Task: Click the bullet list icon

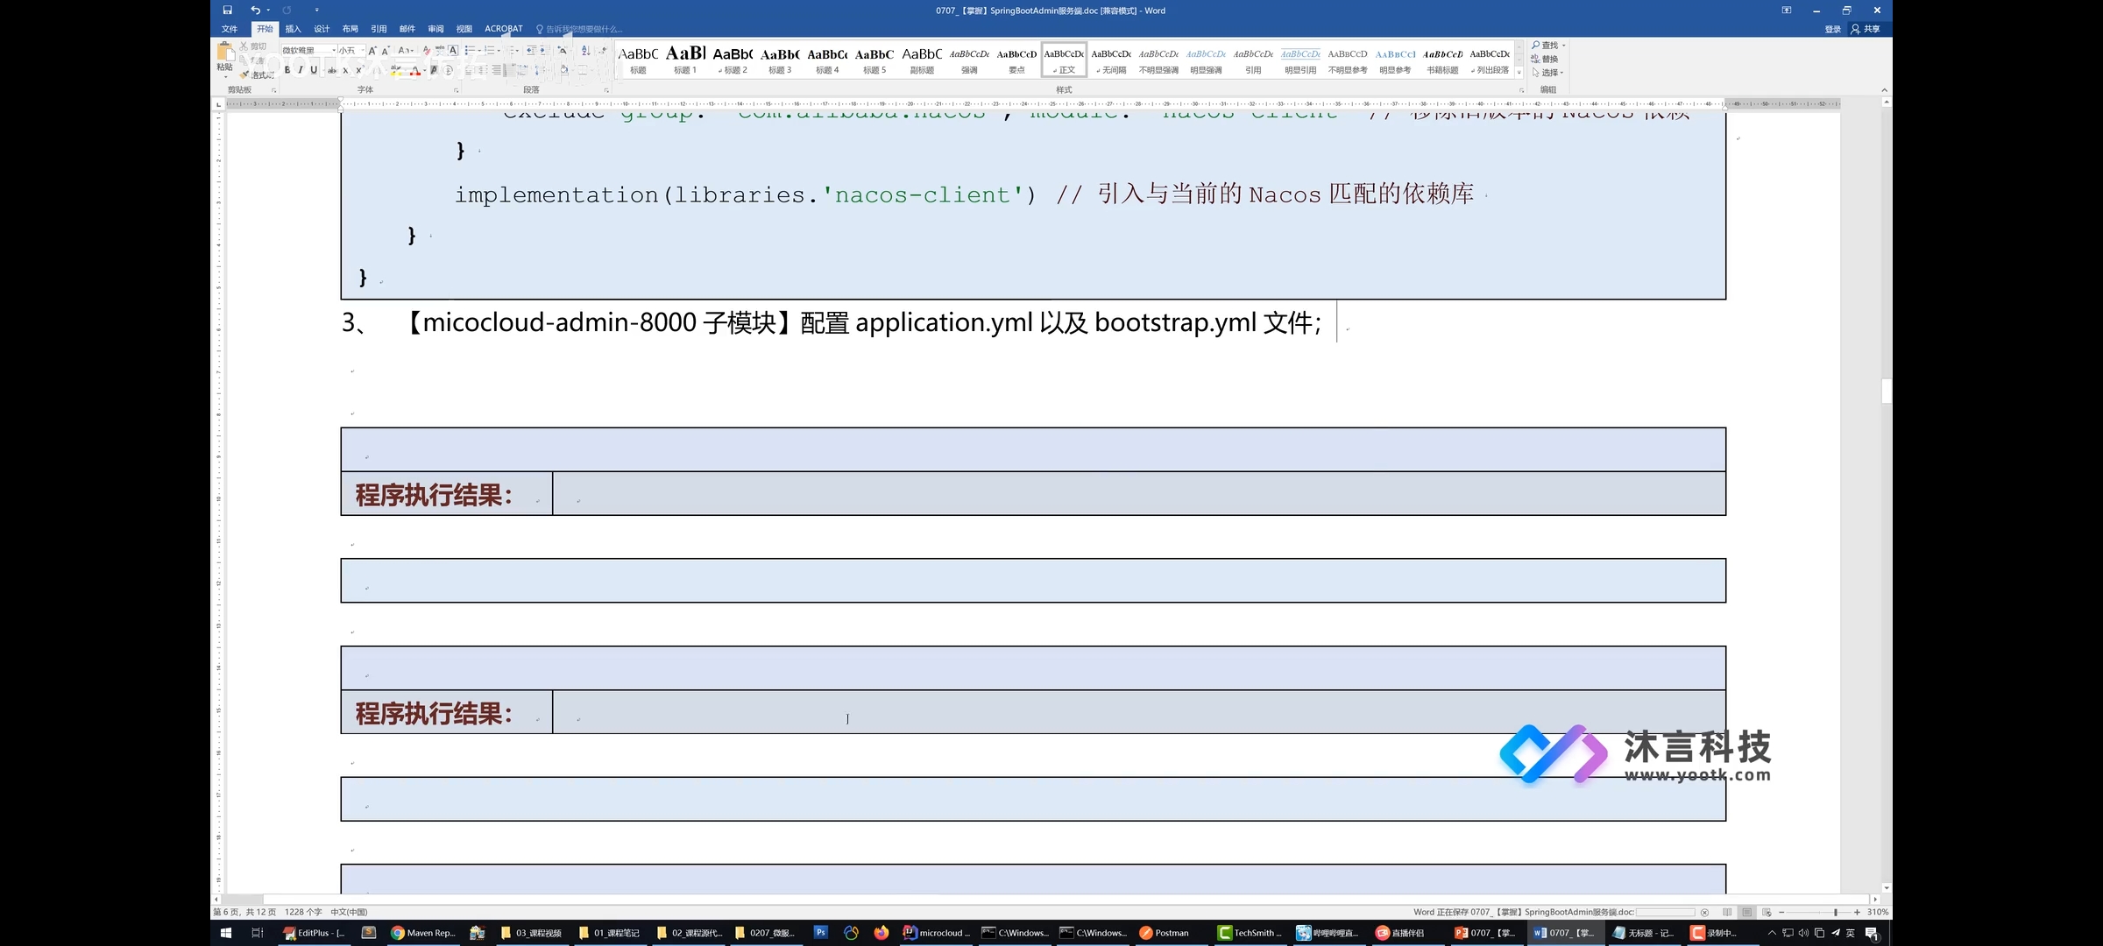Action: [x=470, y=51]
